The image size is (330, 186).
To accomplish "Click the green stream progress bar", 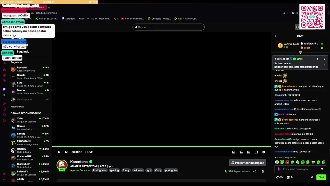I will point(161,147).
